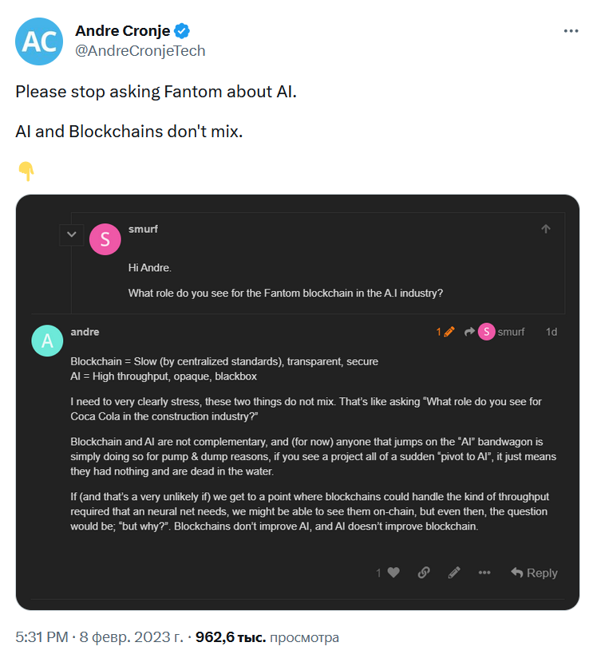This screenshot has height=662, width=593.
Task: Collapse smurf's quoted post with chevron
Action: 71,234
